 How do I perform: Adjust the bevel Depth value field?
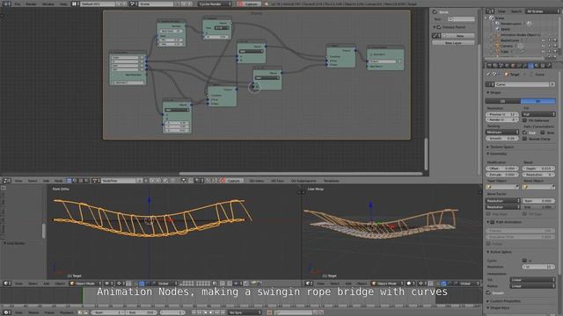[538, 169]
